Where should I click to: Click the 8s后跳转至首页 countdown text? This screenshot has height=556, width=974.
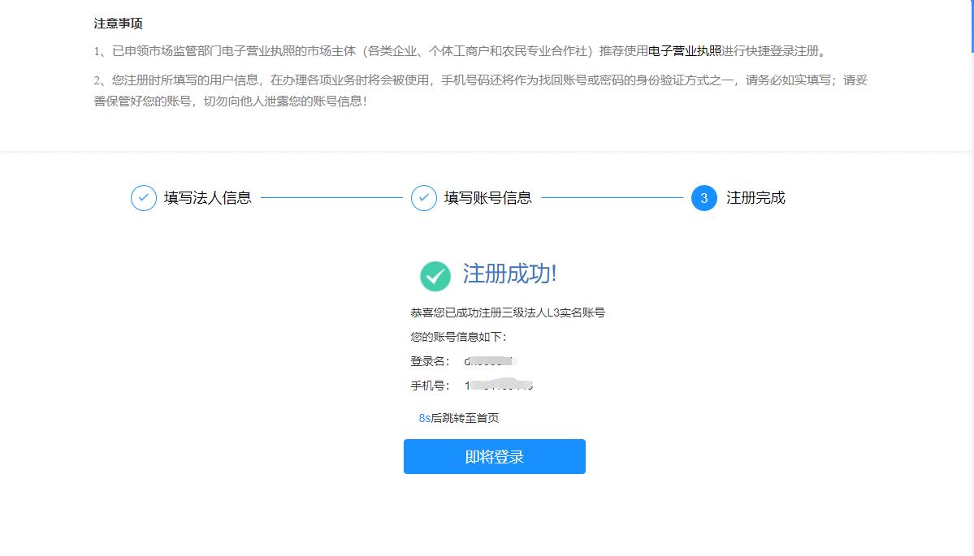(x=458, y=418)
